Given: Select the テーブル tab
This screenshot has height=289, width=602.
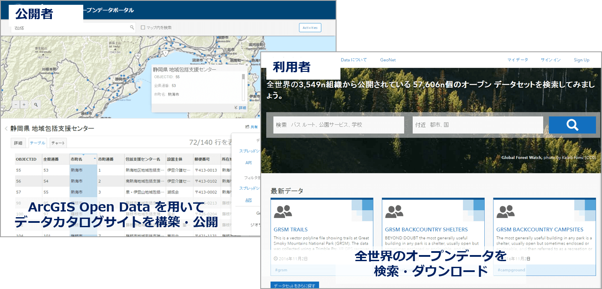Looking at the screenshot, I should 37,143.
